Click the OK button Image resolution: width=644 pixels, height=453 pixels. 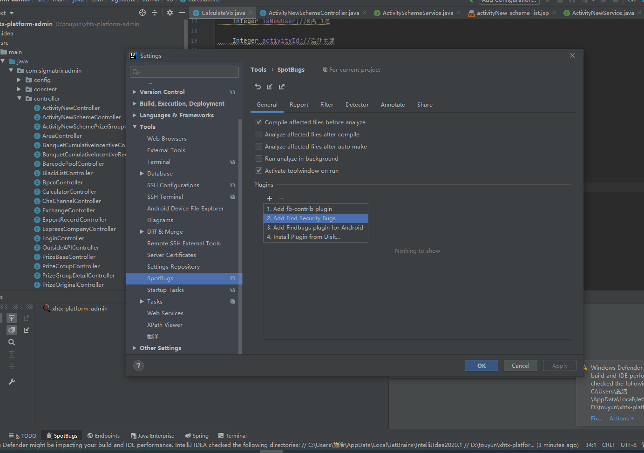coord(481,365)
